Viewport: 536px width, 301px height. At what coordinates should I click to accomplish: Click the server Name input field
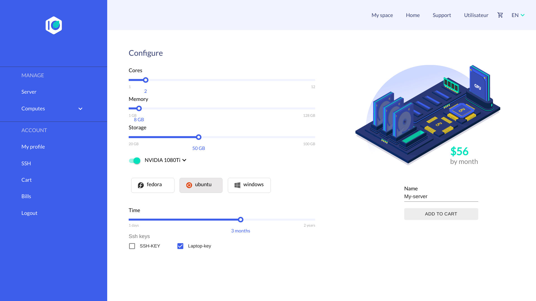click(x=441, y=196)
